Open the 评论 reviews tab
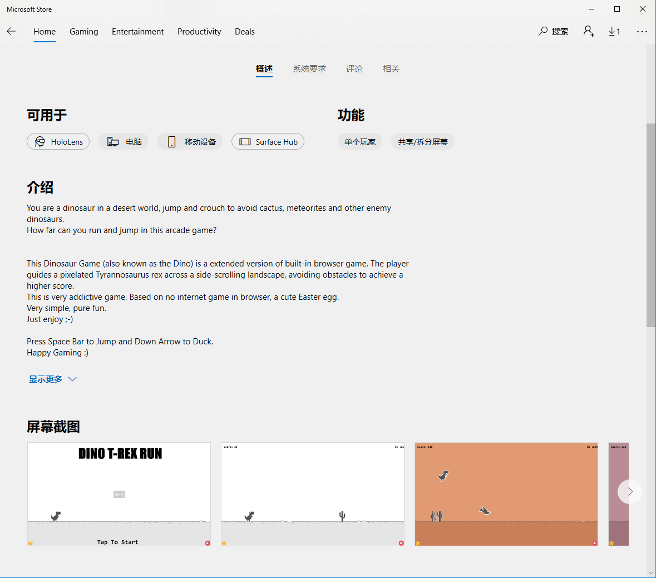656x578 pixels. (354, 69)
